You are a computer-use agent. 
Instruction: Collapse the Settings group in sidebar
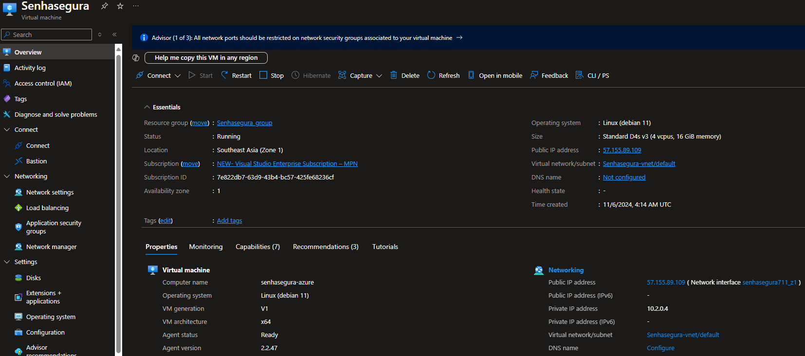click(7, 262)
